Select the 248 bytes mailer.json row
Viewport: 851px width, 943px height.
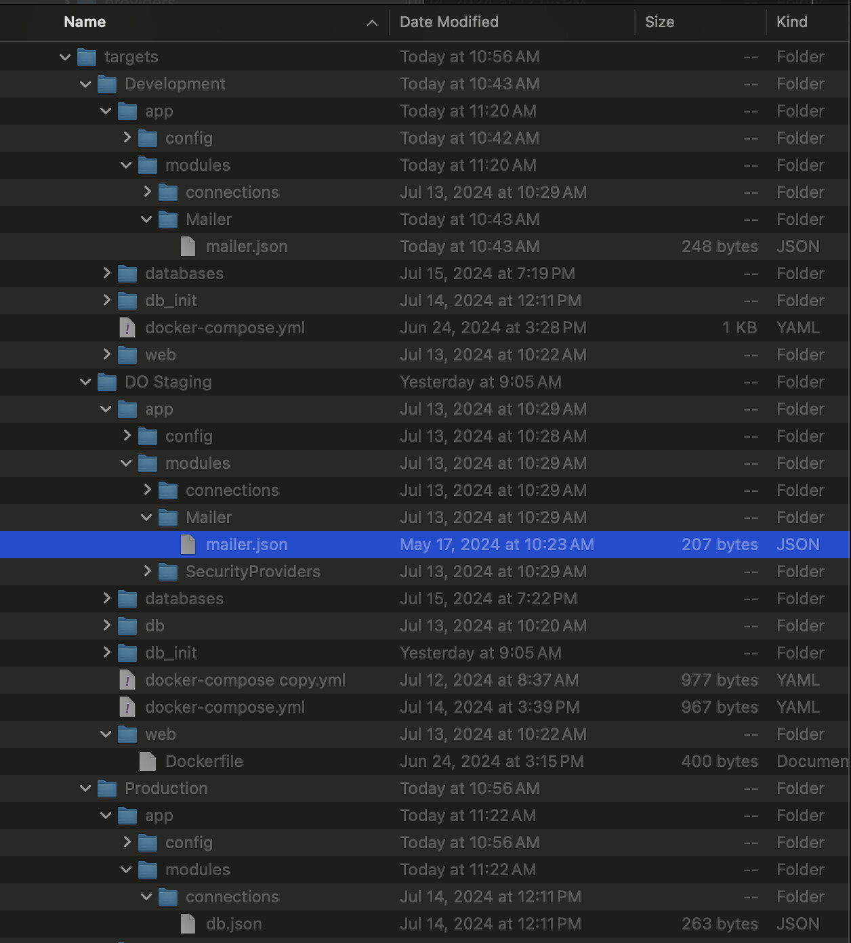(x=247, y=247)
